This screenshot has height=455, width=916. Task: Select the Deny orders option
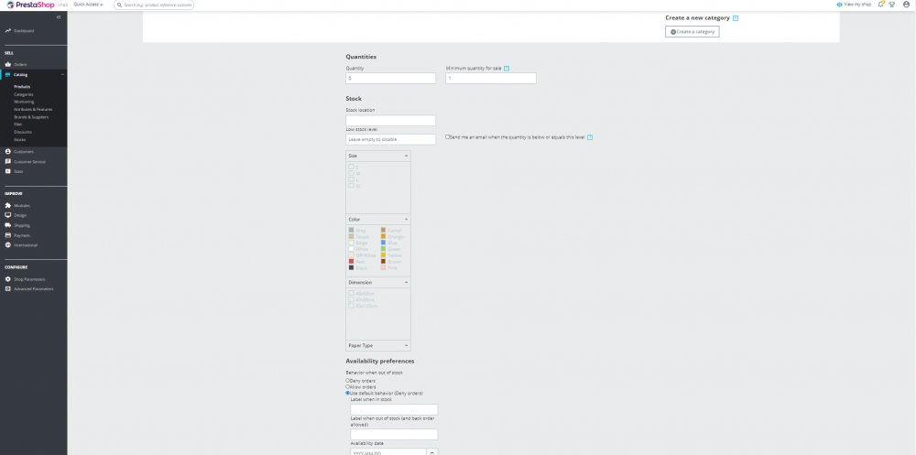(347, 381)
